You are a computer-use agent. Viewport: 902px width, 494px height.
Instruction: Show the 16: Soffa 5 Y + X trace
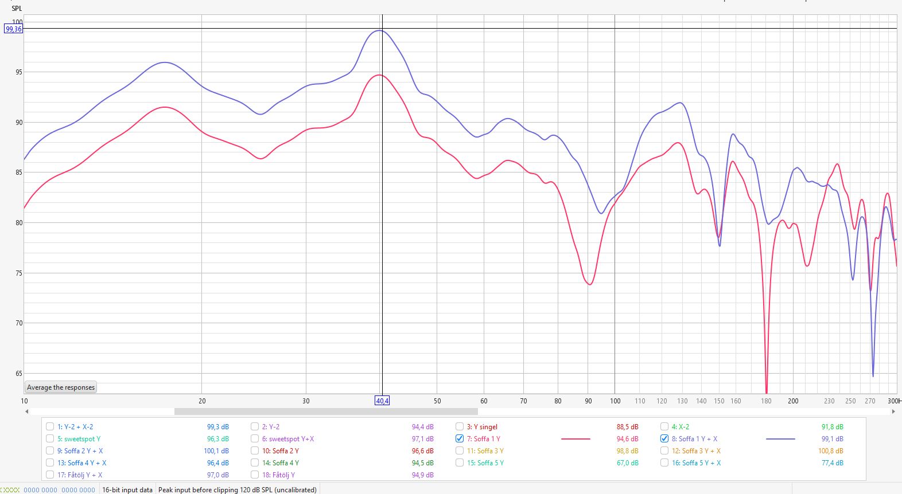[x=664, y=462]
